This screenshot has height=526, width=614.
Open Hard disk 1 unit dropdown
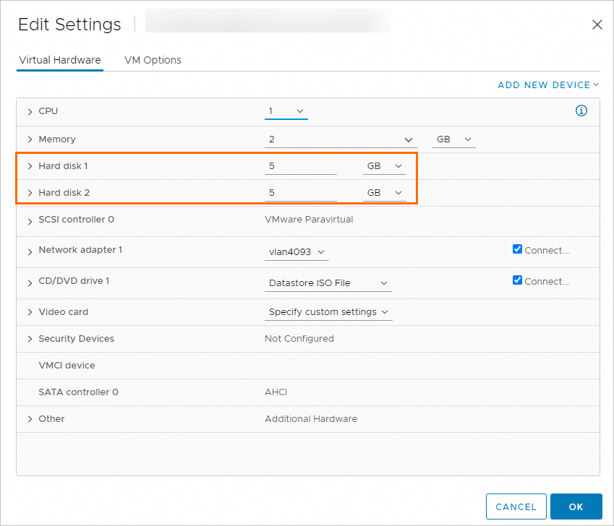click(x=384, y=166)
